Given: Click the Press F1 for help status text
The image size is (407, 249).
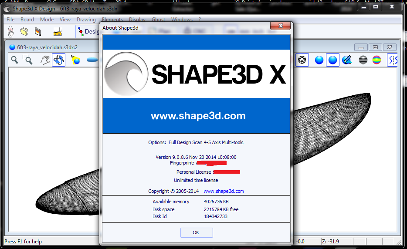Looking at the screenshot, I should pos(23,242).
